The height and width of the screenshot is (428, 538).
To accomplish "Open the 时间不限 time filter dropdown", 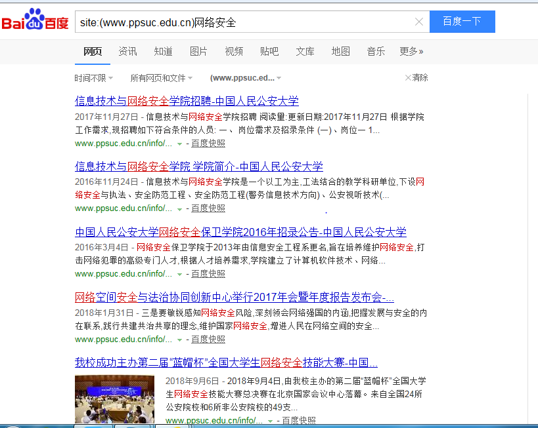I will (94, 78).
